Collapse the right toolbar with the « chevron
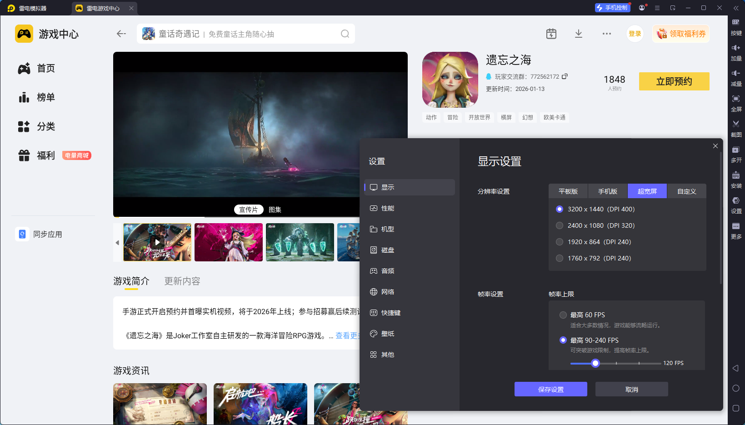This screenshot has height=425, width=745. point(736,8)
